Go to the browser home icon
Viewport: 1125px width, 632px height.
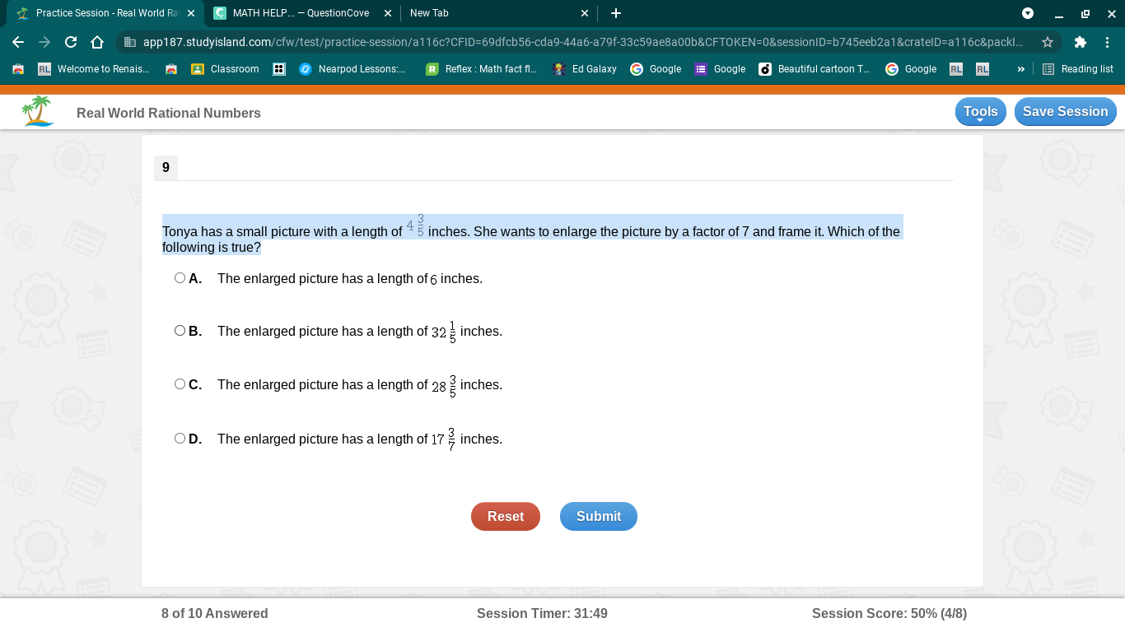(97, 42)
